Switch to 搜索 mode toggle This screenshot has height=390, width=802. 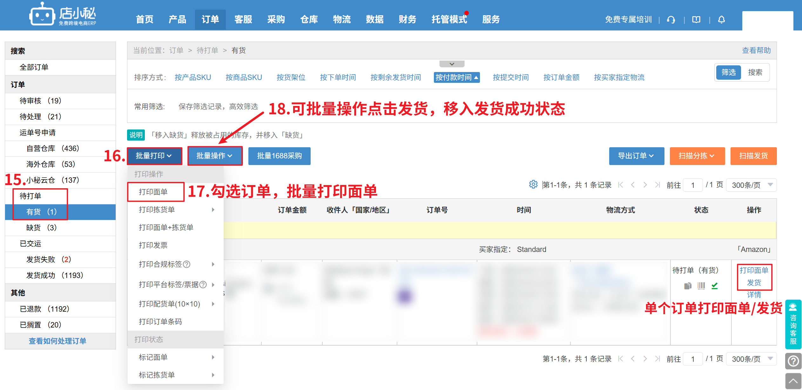pyautogui.click(x=755, y=72)
